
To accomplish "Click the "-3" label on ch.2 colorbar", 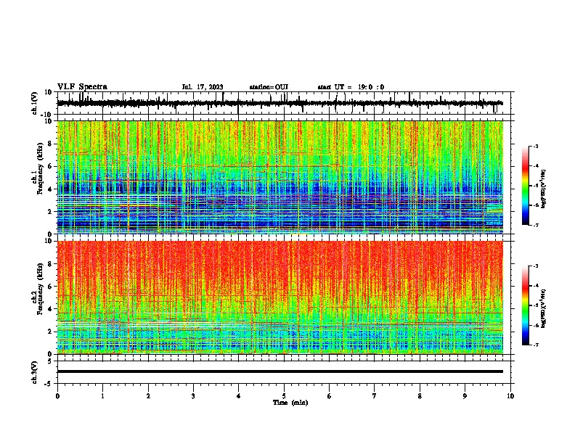I will click(x=536, y=266).
